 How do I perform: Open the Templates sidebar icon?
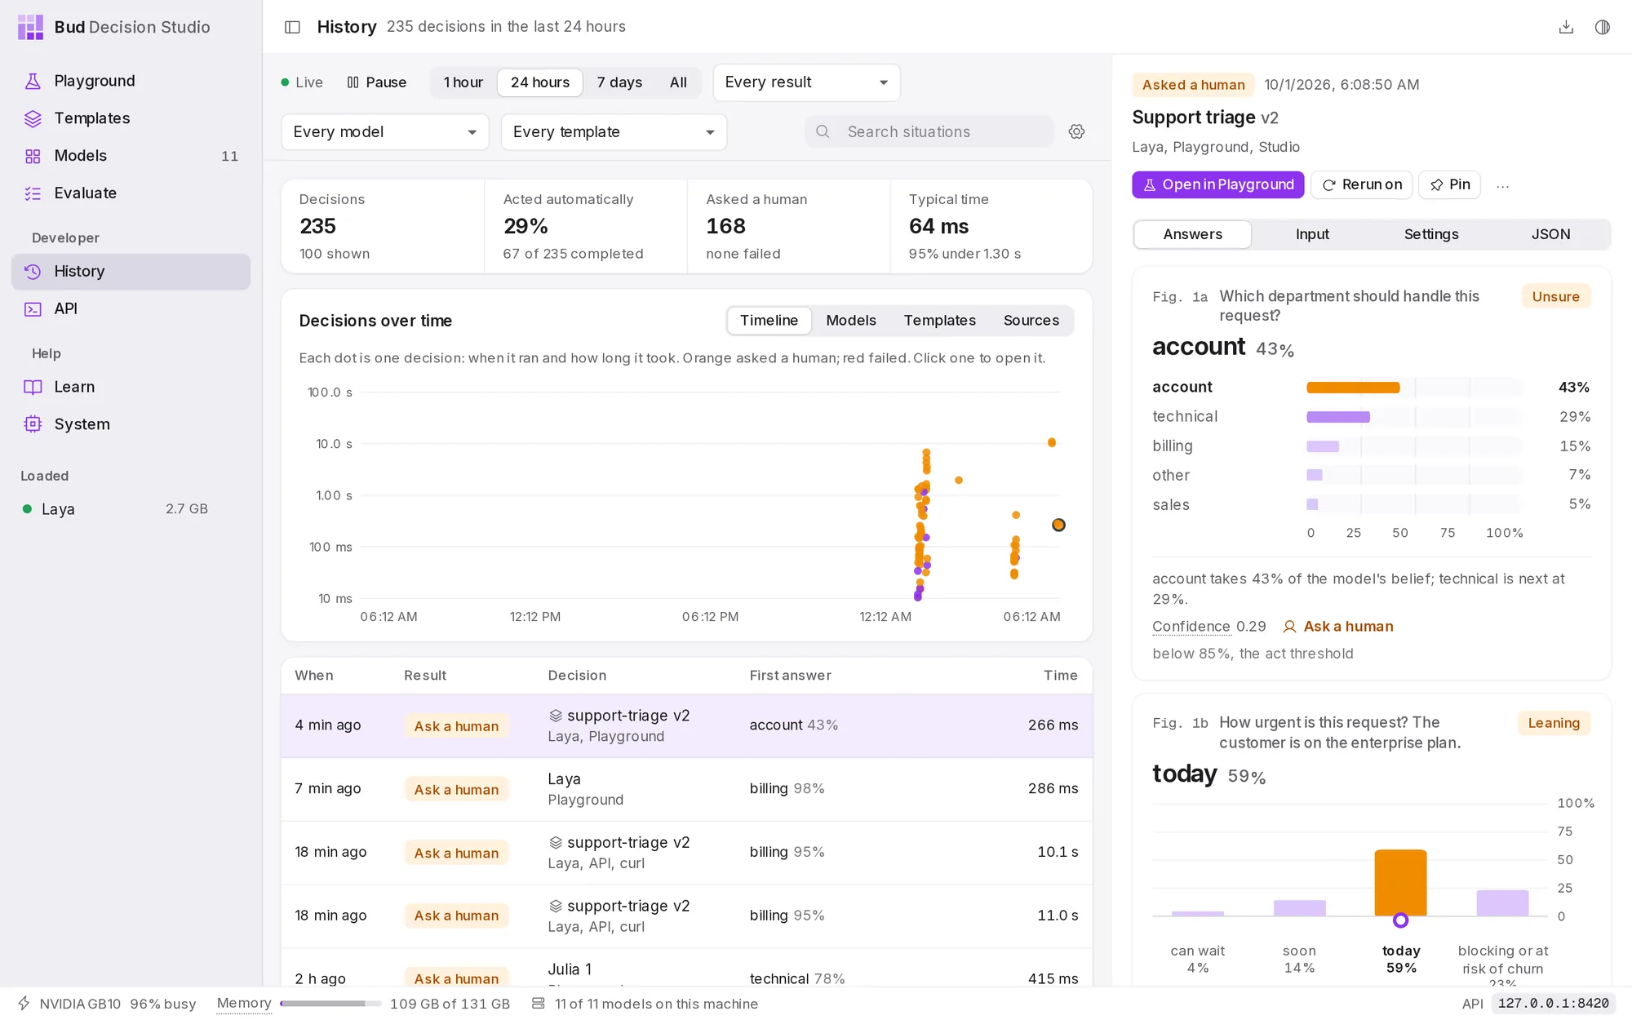[x=33, y=118]
